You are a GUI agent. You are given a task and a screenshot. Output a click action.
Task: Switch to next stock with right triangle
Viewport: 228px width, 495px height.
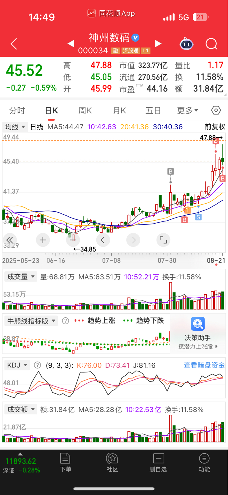[x=158, y=44]
